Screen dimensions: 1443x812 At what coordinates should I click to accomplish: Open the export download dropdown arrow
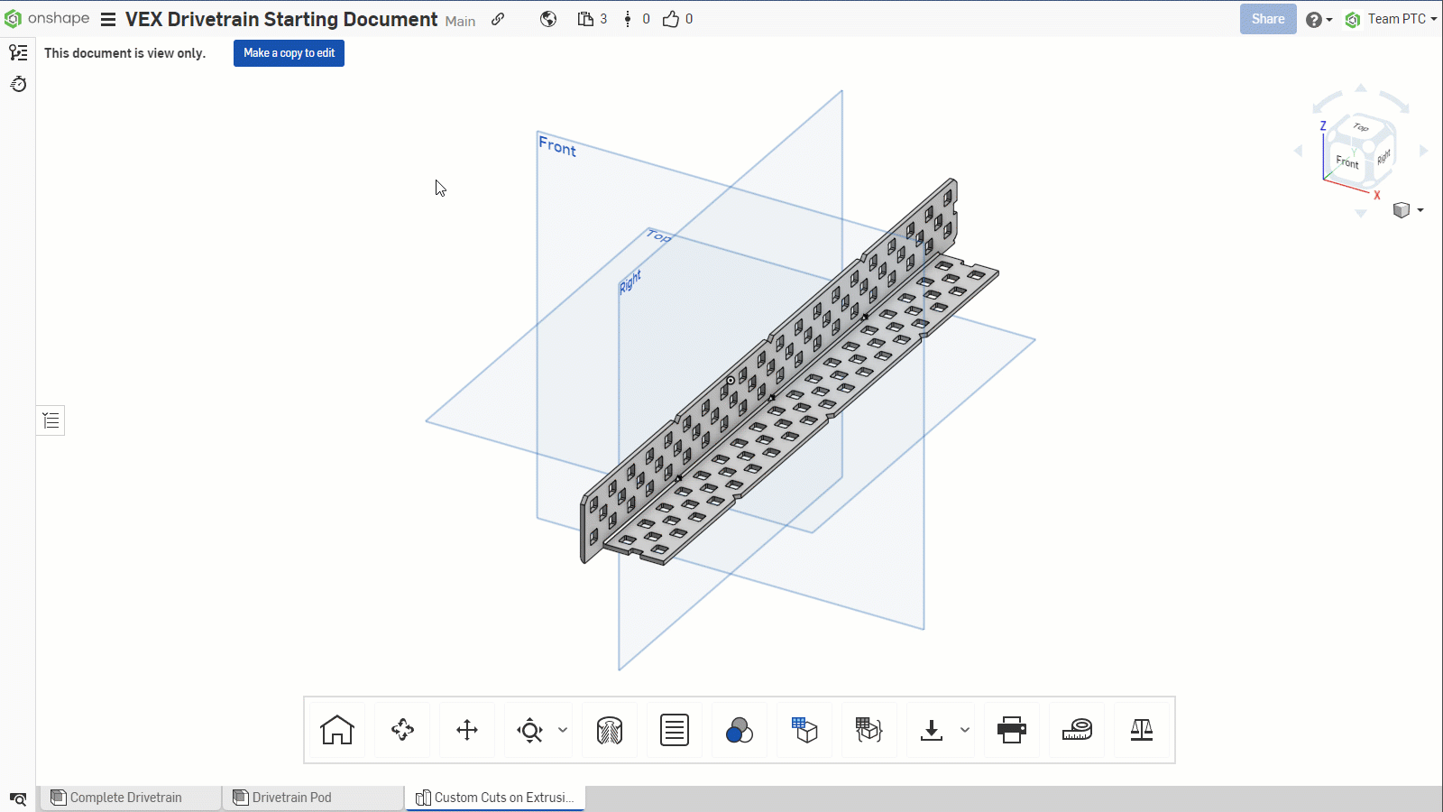tap(964, 731)
